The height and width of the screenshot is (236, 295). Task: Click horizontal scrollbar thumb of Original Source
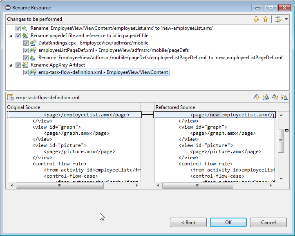click(60, 186)
